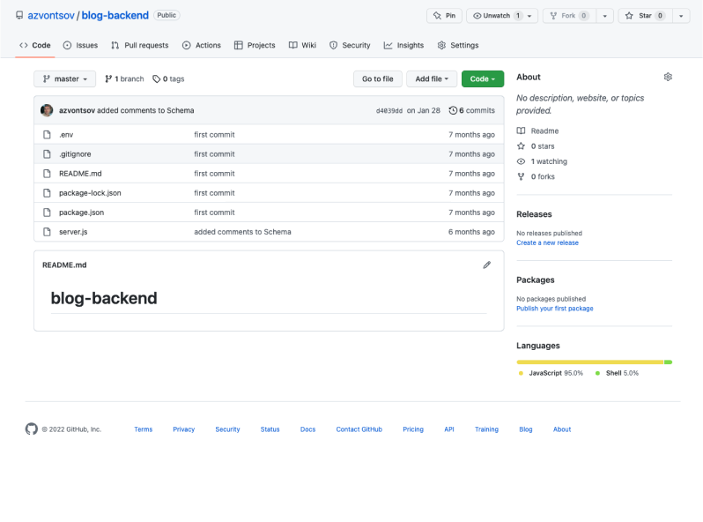The image size is (703, 522).
Task: View the 6 commits history
Action: point(471,110)
